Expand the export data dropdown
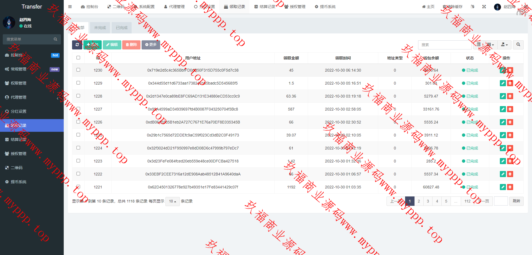The image size is (532, 255). pos(504,45)
